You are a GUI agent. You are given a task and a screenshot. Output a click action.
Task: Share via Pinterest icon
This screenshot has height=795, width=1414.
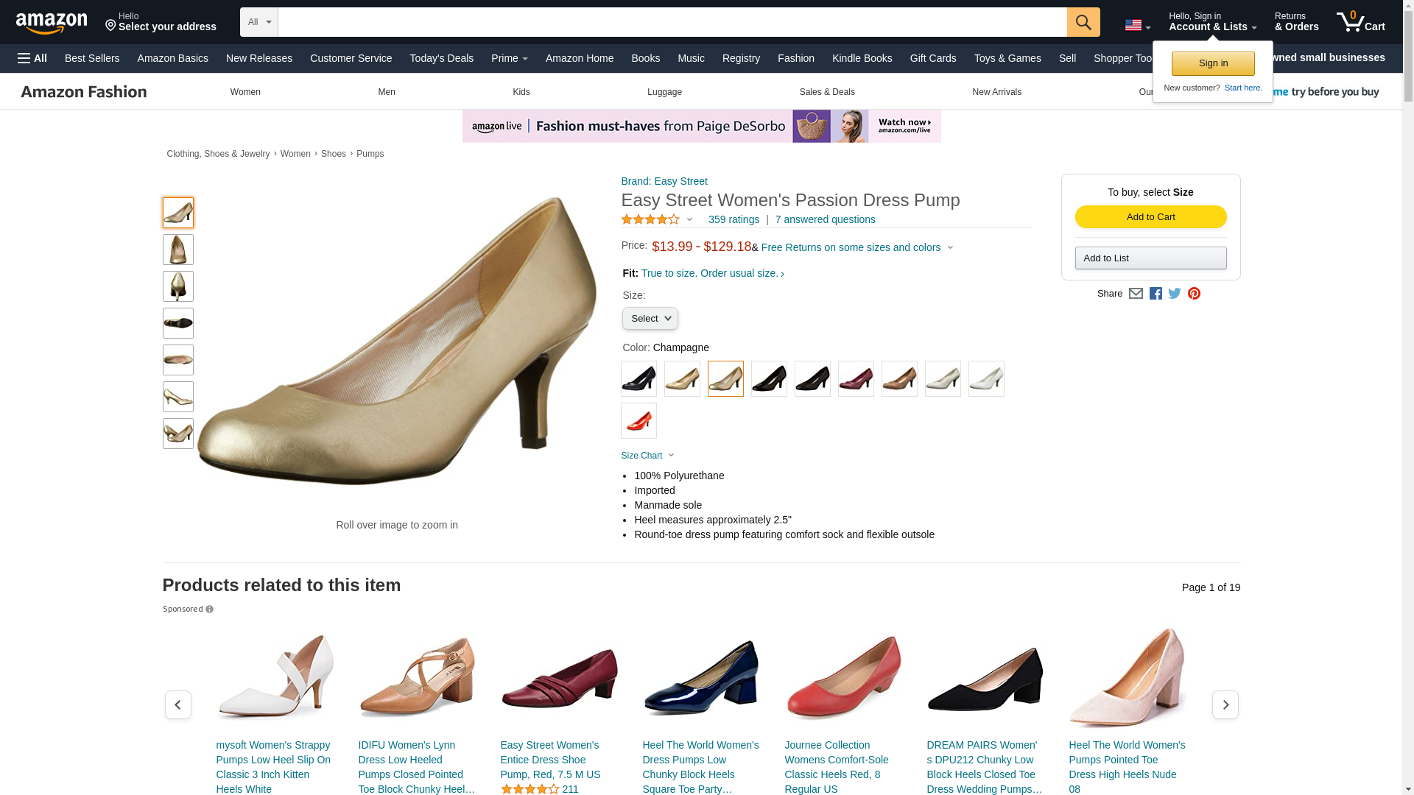pos(1193,294)
